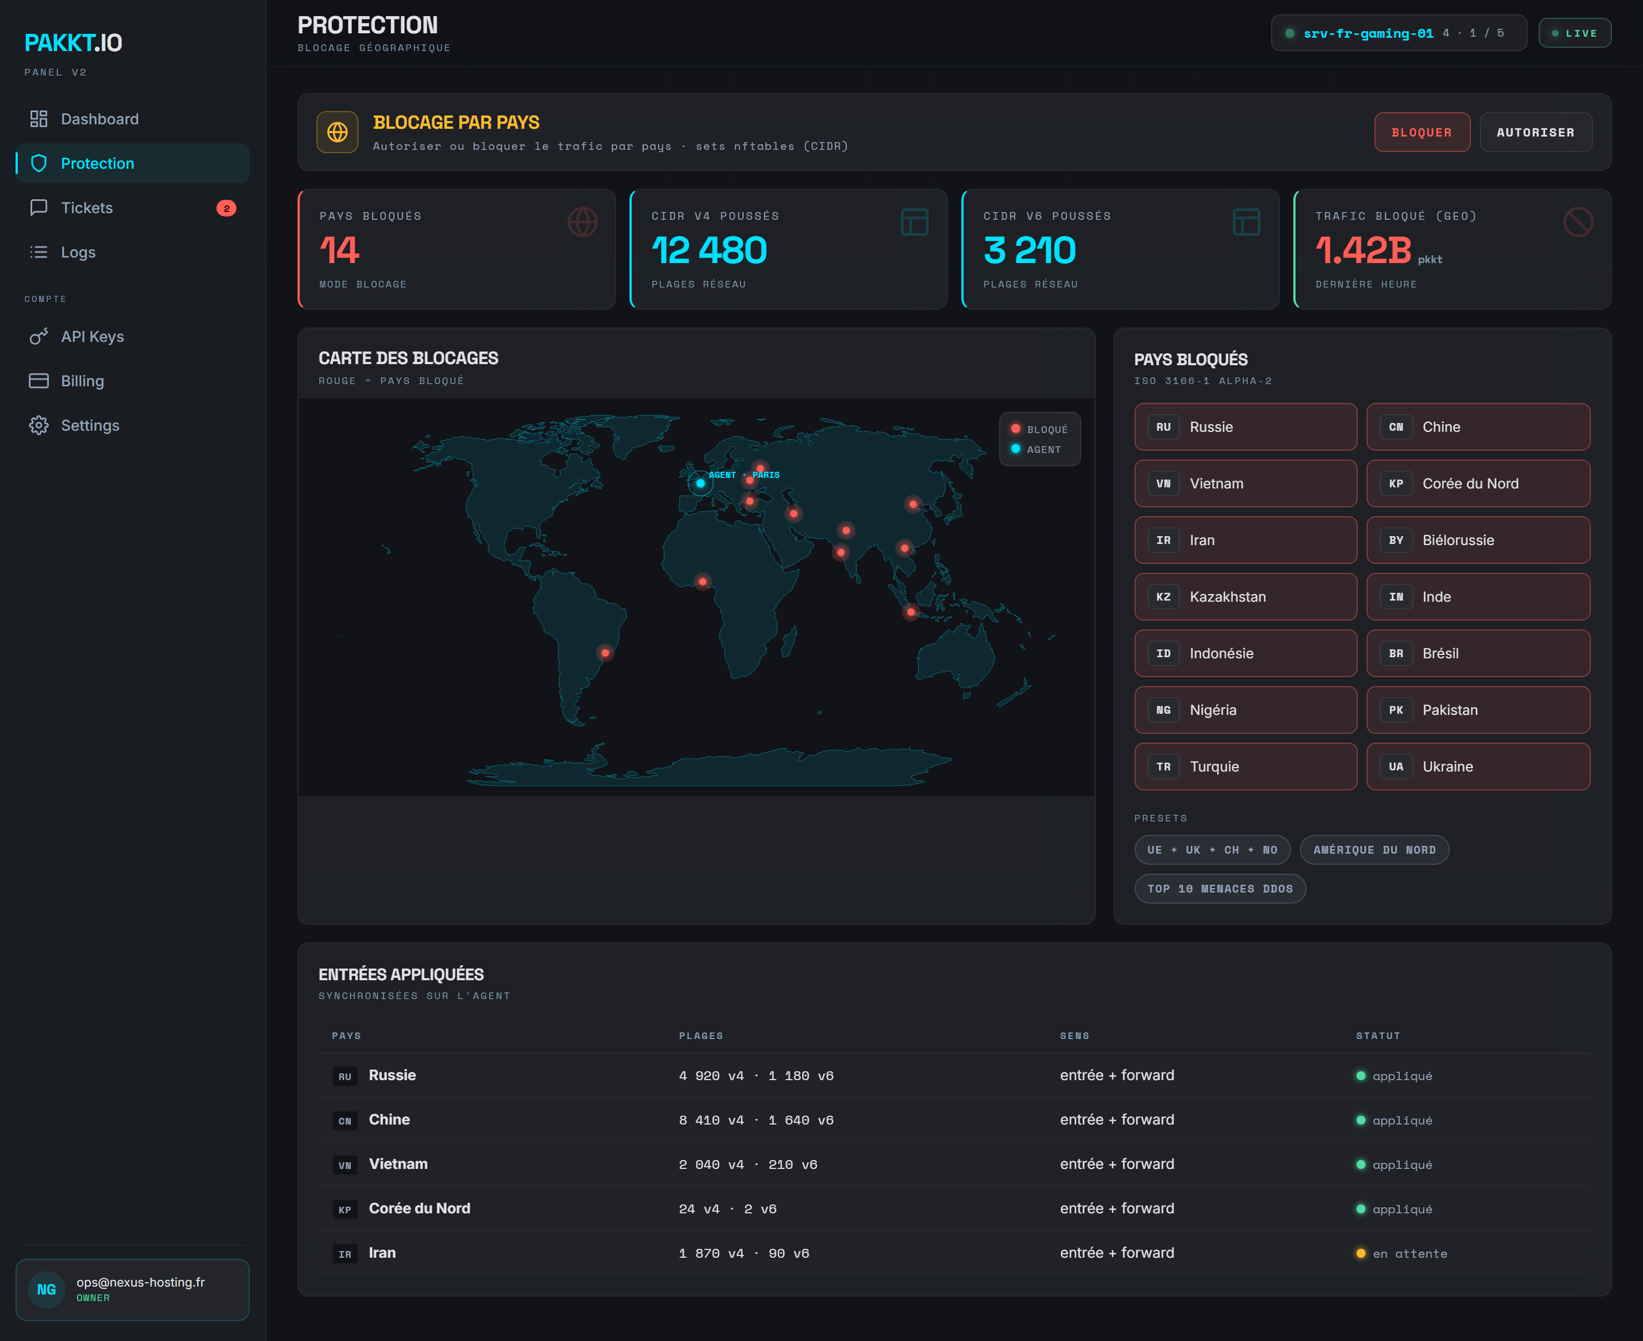
Task: Open Settings gear icon
Action: tap(39, 426)
